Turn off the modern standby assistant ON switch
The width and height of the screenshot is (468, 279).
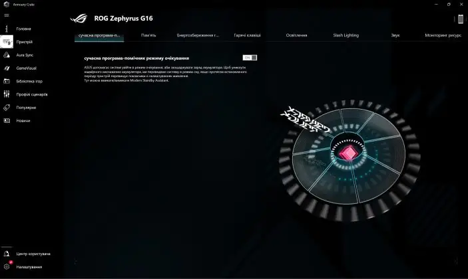(250, 58)
